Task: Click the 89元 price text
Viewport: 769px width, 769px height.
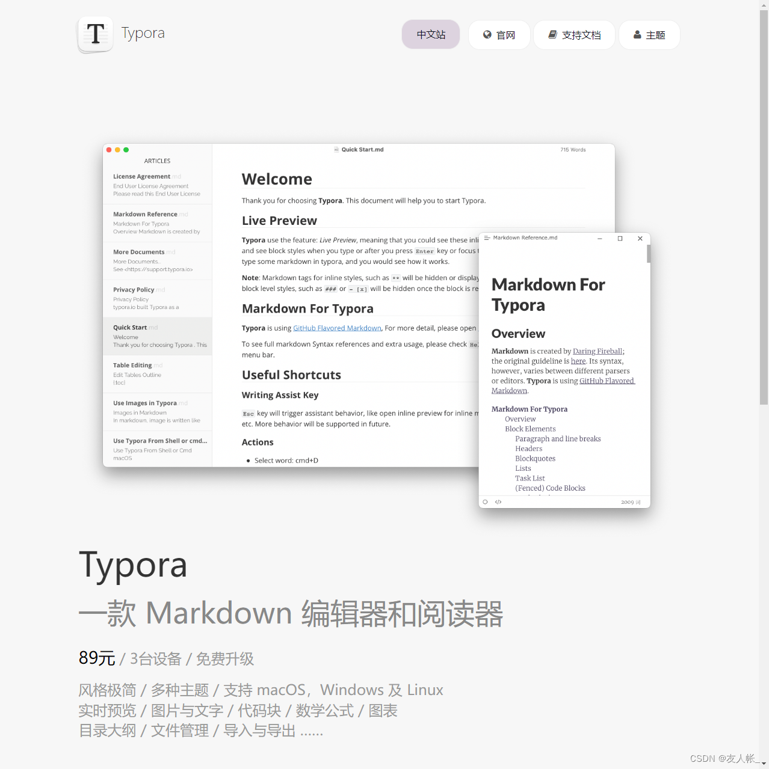Action: [x=97, y=658]
